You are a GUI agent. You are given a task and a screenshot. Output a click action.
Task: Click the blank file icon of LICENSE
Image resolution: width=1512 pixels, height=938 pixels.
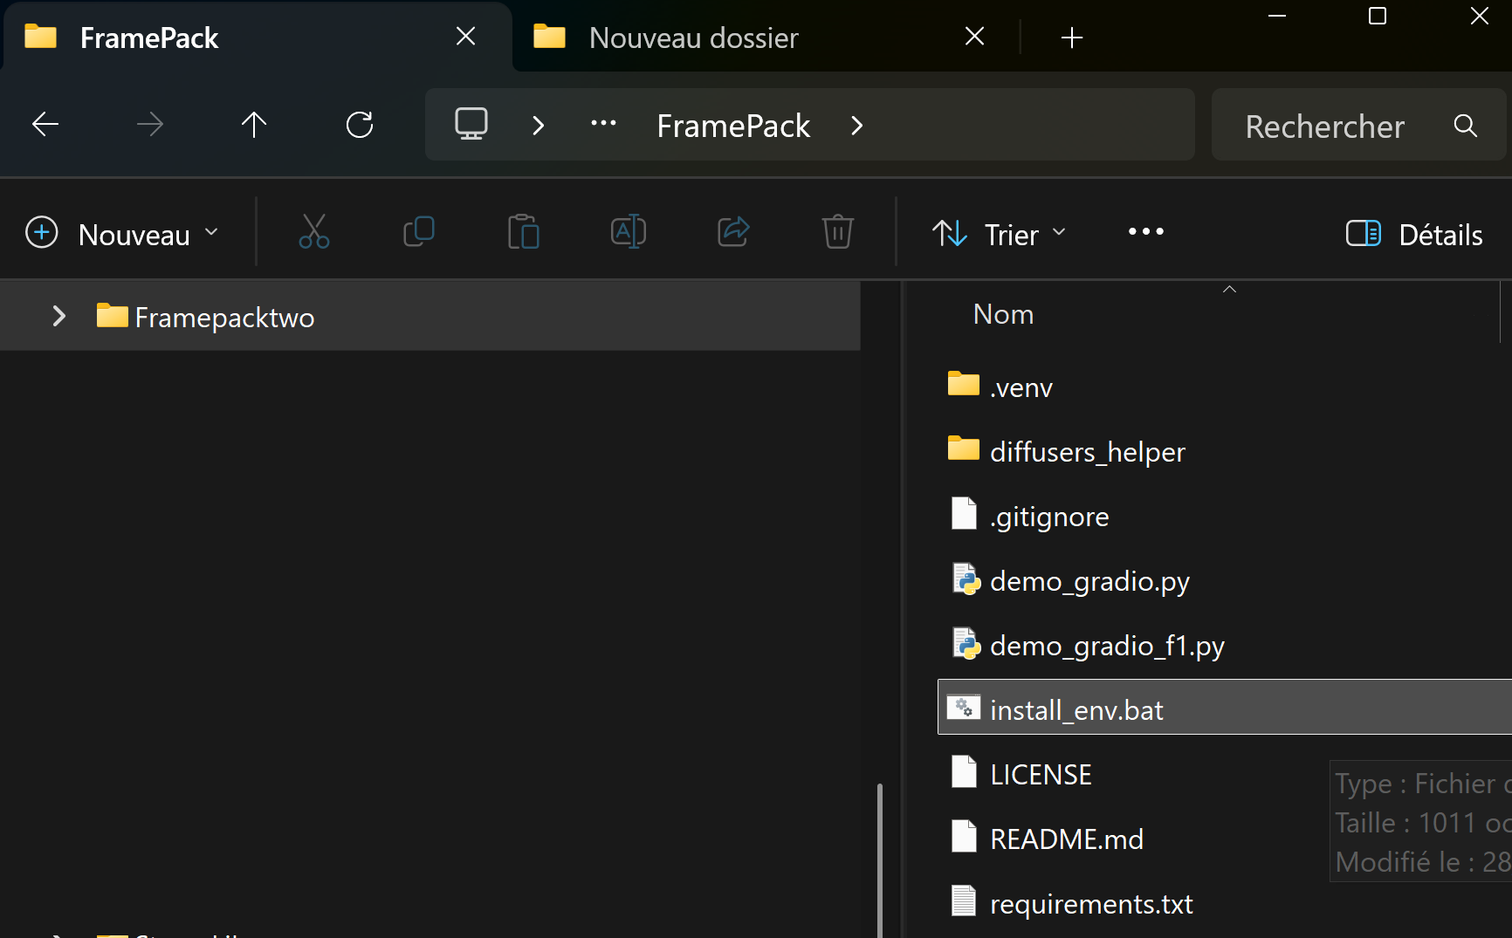[x=964, y=771]
